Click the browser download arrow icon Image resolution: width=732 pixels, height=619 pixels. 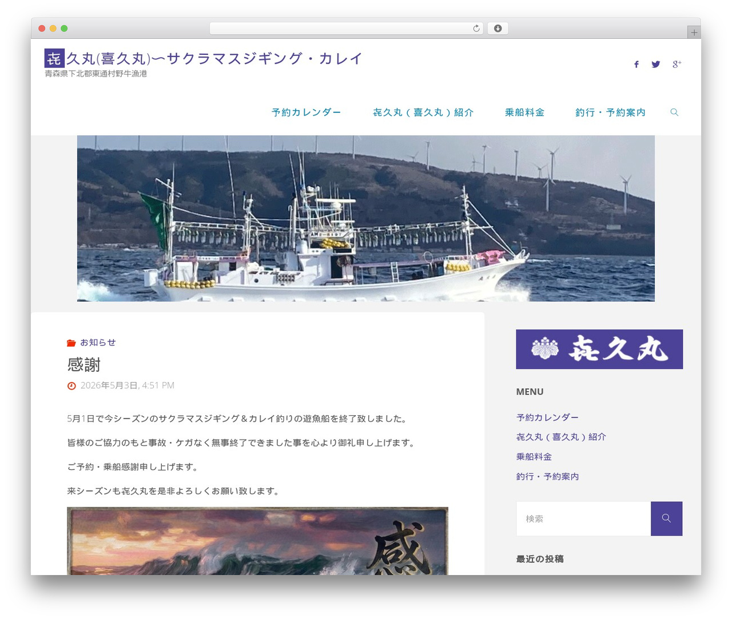pos(498,29)
